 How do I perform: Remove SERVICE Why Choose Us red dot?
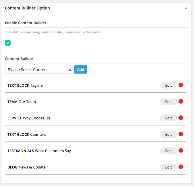[181, 118]
